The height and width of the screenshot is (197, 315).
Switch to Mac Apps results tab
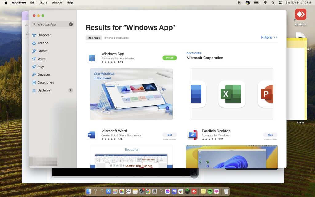click(x=94, y=38)
